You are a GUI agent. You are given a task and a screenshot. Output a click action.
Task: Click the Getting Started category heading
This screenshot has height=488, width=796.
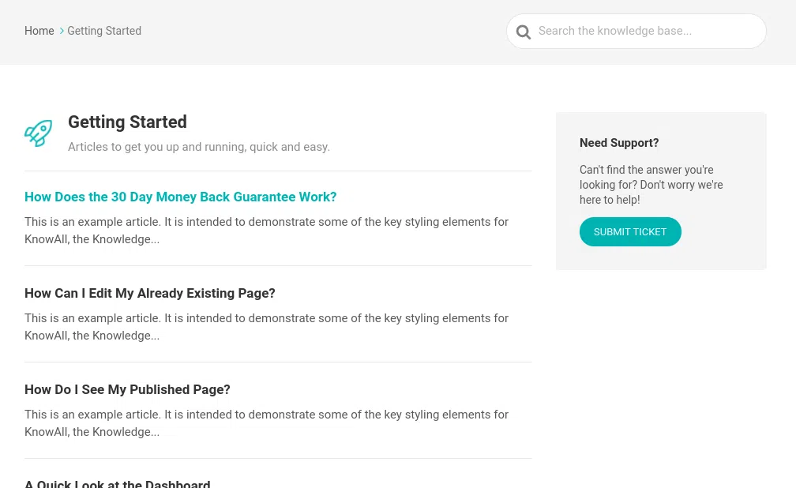point(127,122)
